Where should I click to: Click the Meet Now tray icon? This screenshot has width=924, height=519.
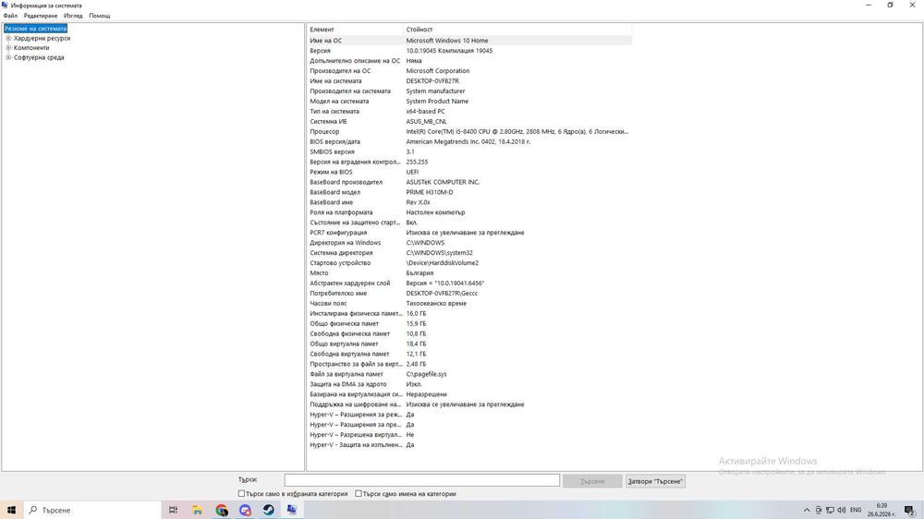[x=819, y=510]
